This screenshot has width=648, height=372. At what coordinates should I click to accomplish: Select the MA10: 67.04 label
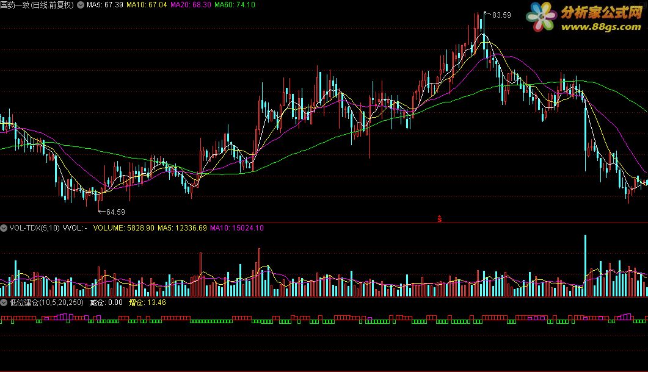[x=147, y=5]
